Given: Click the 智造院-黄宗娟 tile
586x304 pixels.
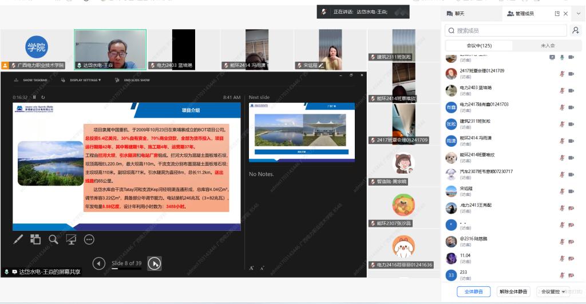Looking at the screenshot, I should click(x=403, y=165).
